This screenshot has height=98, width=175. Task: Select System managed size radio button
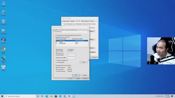coord(56,60)
